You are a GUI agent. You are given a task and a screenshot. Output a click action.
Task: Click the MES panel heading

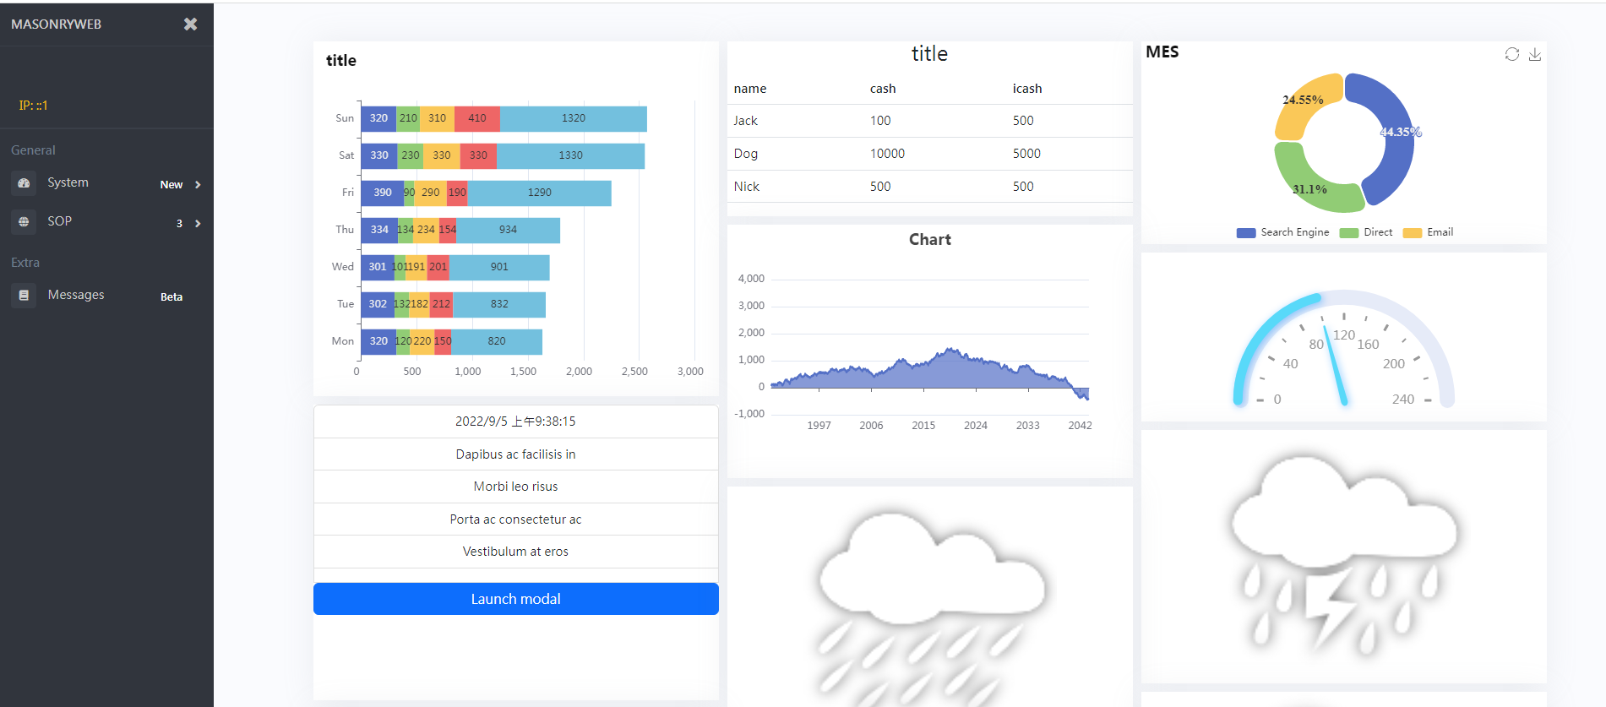coord(1162,52)
